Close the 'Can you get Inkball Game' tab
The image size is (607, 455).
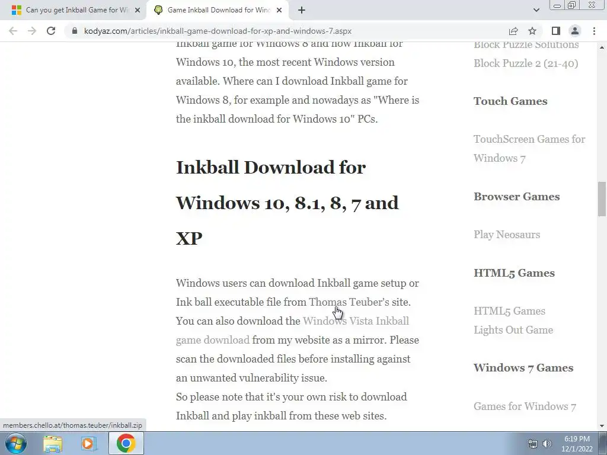click(138, 10)
